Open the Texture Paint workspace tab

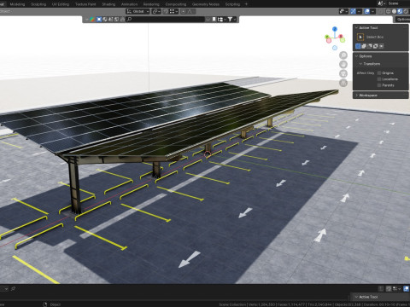[85, 4]
